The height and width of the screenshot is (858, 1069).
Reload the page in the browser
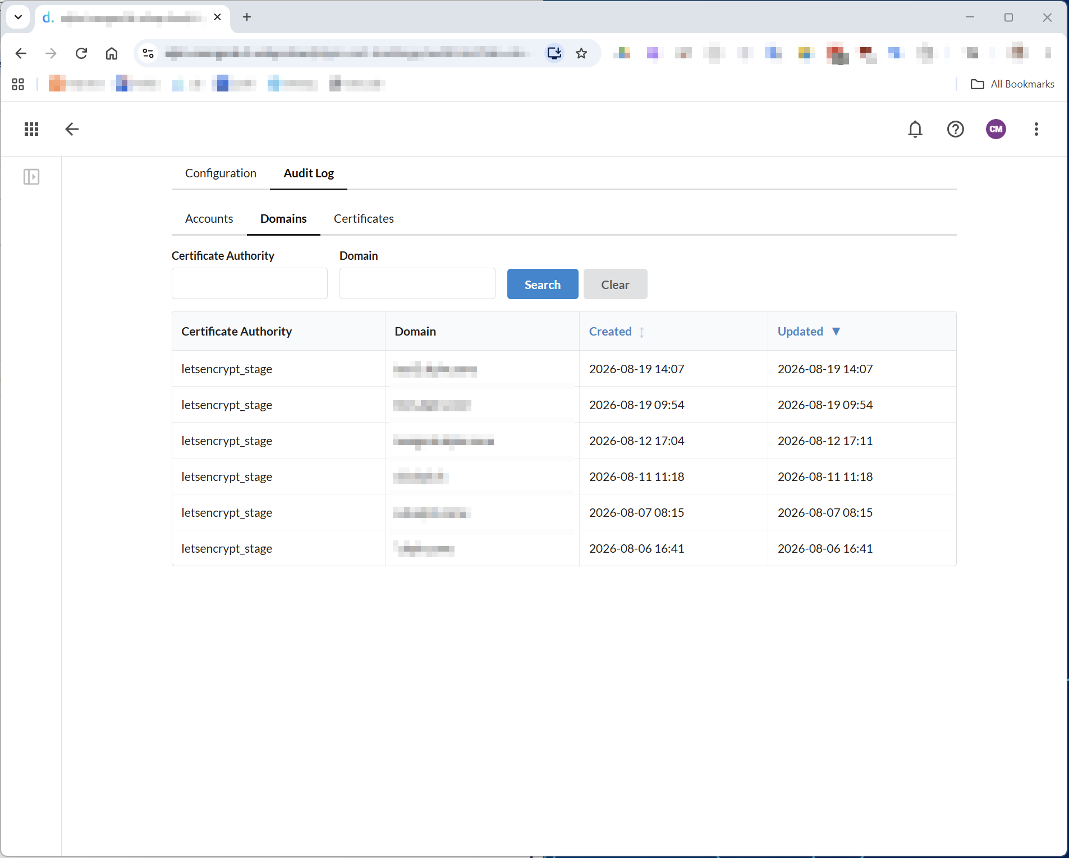pyautogui.click(x=81, y=53)
